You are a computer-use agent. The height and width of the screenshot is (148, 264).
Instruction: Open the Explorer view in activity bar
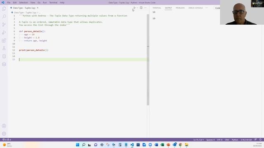4,9
